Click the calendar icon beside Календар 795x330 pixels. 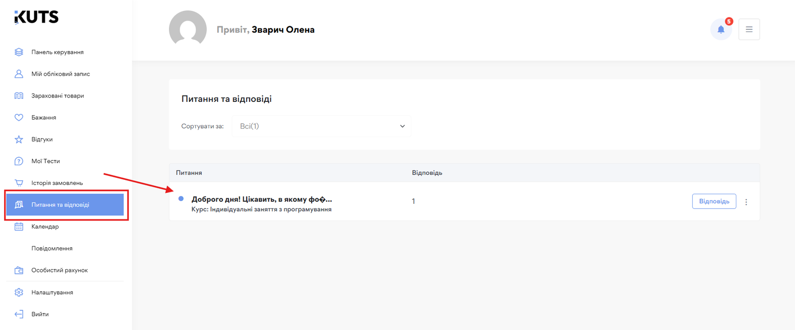[19, 227]
